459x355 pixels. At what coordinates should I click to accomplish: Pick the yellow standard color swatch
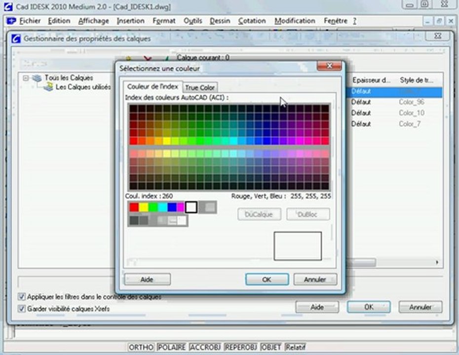144,207
